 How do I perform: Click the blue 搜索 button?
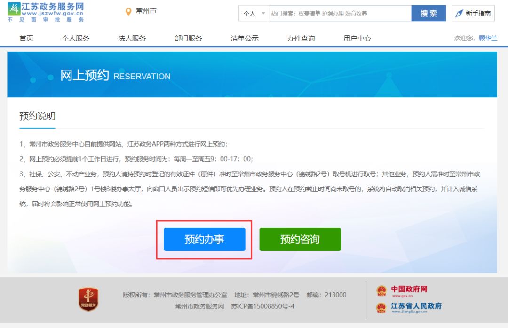click(x=429, y=14)
